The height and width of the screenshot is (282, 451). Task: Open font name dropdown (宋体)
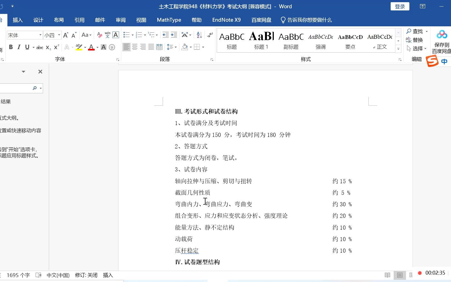[40, 35]
